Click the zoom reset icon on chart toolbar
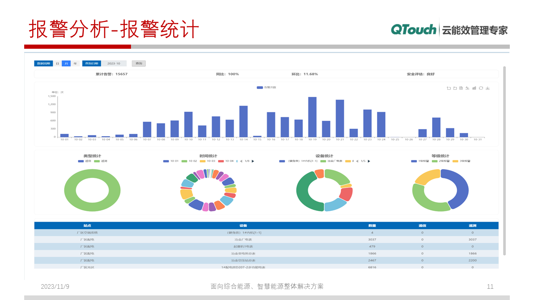 click(x=455, y=88)
